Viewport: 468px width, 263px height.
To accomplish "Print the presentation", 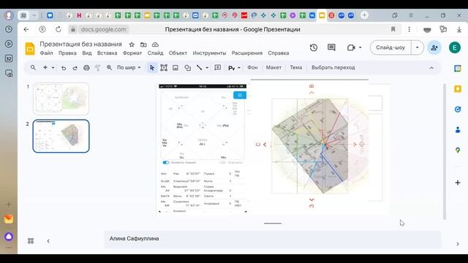I will [86, 68].
